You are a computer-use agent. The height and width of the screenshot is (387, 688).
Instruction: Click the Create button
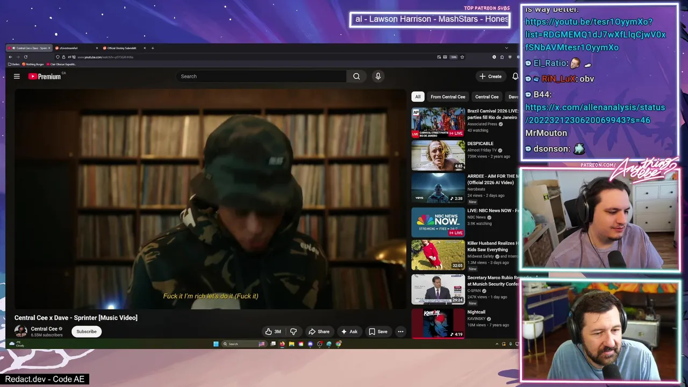[491, 76]
